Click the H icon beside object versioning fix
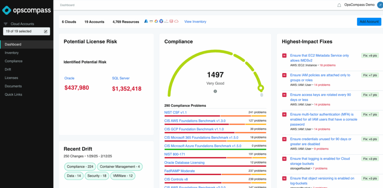The height and width of the screenshot is (188, 383). [284, 178]
